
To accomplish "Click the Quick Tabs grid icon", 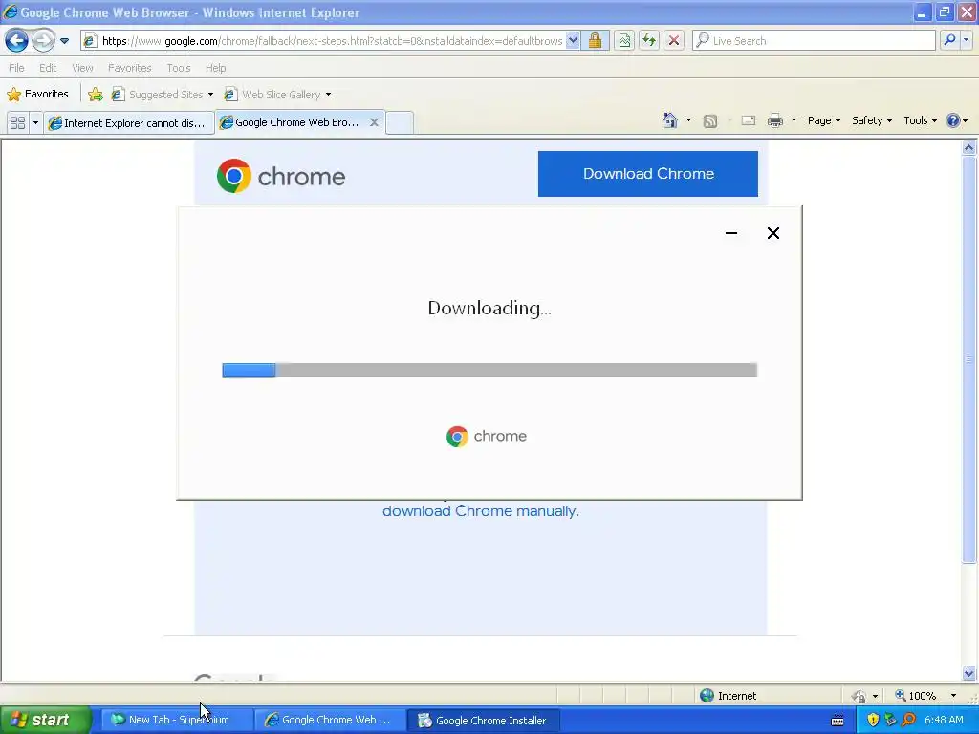I will coord(17,123).
